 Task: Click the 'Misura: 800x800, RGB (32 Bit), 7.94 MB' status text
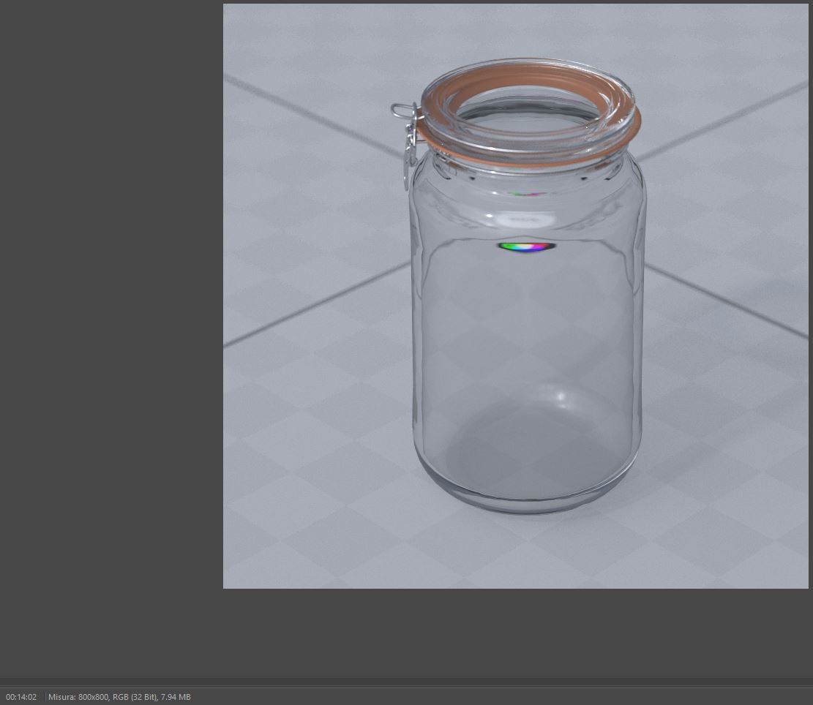pyautogui.click(x=119, y=697)
